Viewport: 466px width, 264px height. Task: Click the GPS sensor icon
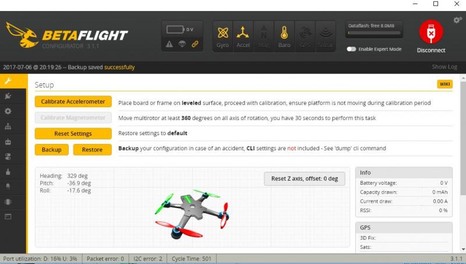tap(305, 37)
